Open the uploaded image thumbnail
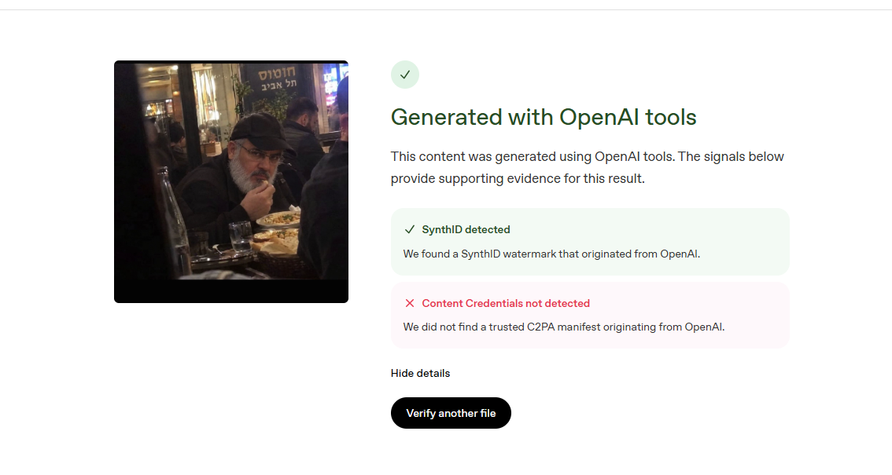 click(231, 181)
